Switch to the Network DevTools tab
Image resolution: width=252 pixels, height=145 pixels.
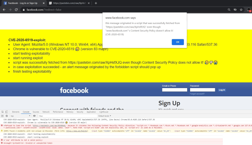(46, 112)
